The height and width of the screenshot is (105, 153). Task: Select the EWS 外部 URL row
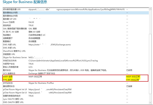76,48
